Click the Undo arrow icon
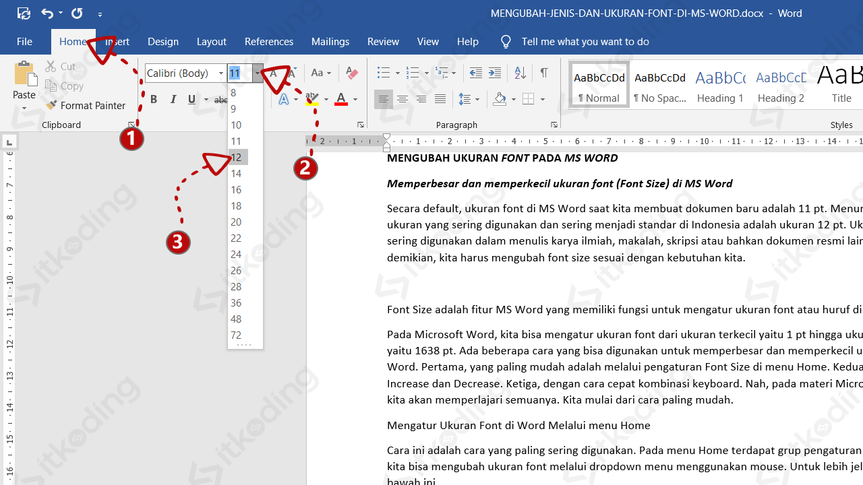 [x=47, y=13]
